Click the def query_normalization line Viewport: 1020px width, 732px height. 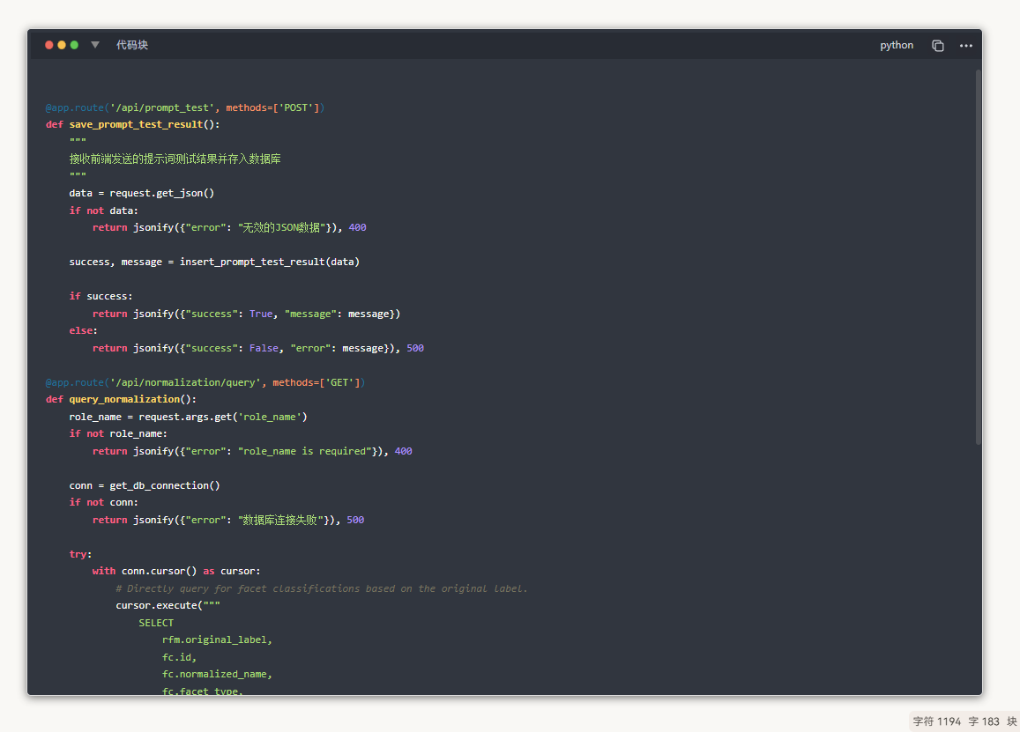(121, 399)
